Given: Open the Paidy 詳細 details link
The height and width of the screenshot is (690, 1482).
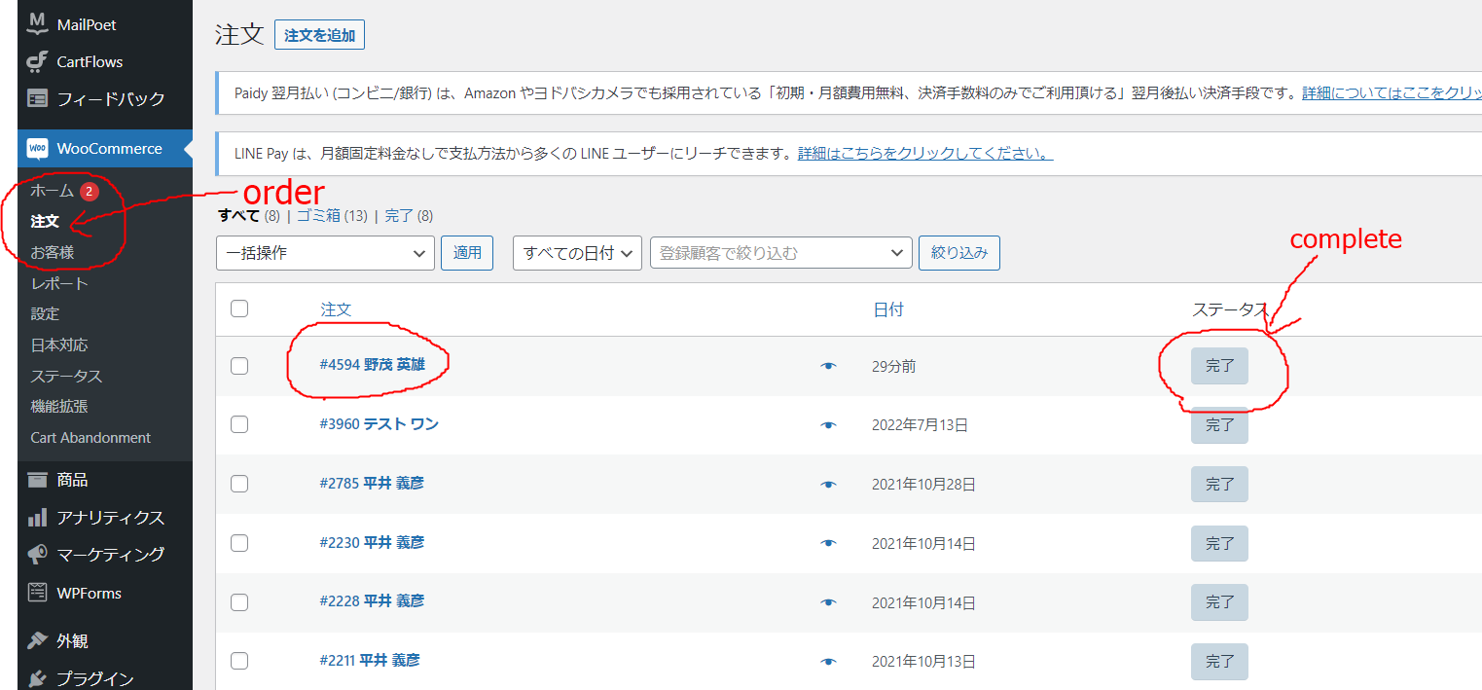Looking at the screenshot, I should point(1392,93).
